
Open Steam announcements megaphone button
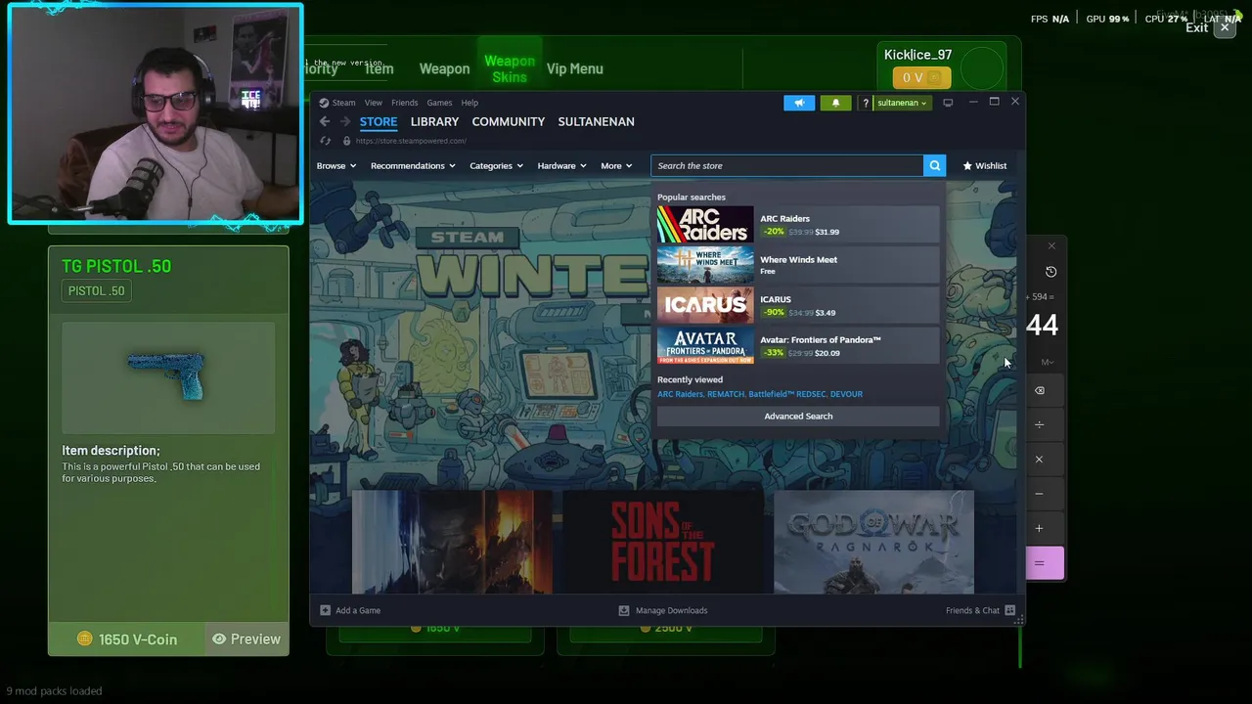pyautogui.click(x=799, y=103)
